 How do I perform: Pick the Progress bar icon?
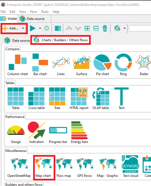58,130
